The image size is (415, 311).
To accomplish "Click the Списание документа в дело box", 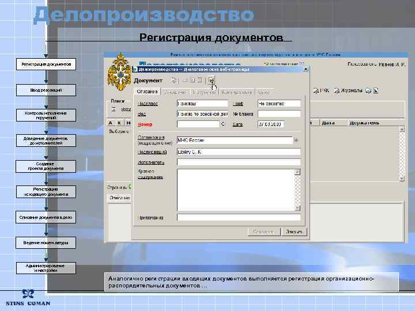I will pyautogui.click(x=46, y=217).
